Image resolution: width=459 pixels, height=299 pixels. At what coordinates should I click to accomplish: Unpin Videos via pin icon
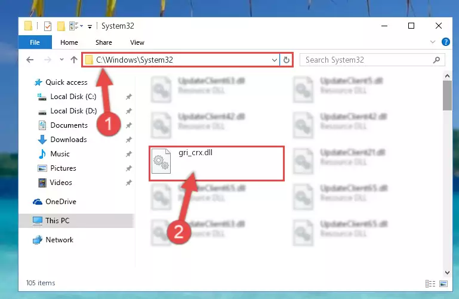[128, 183]
